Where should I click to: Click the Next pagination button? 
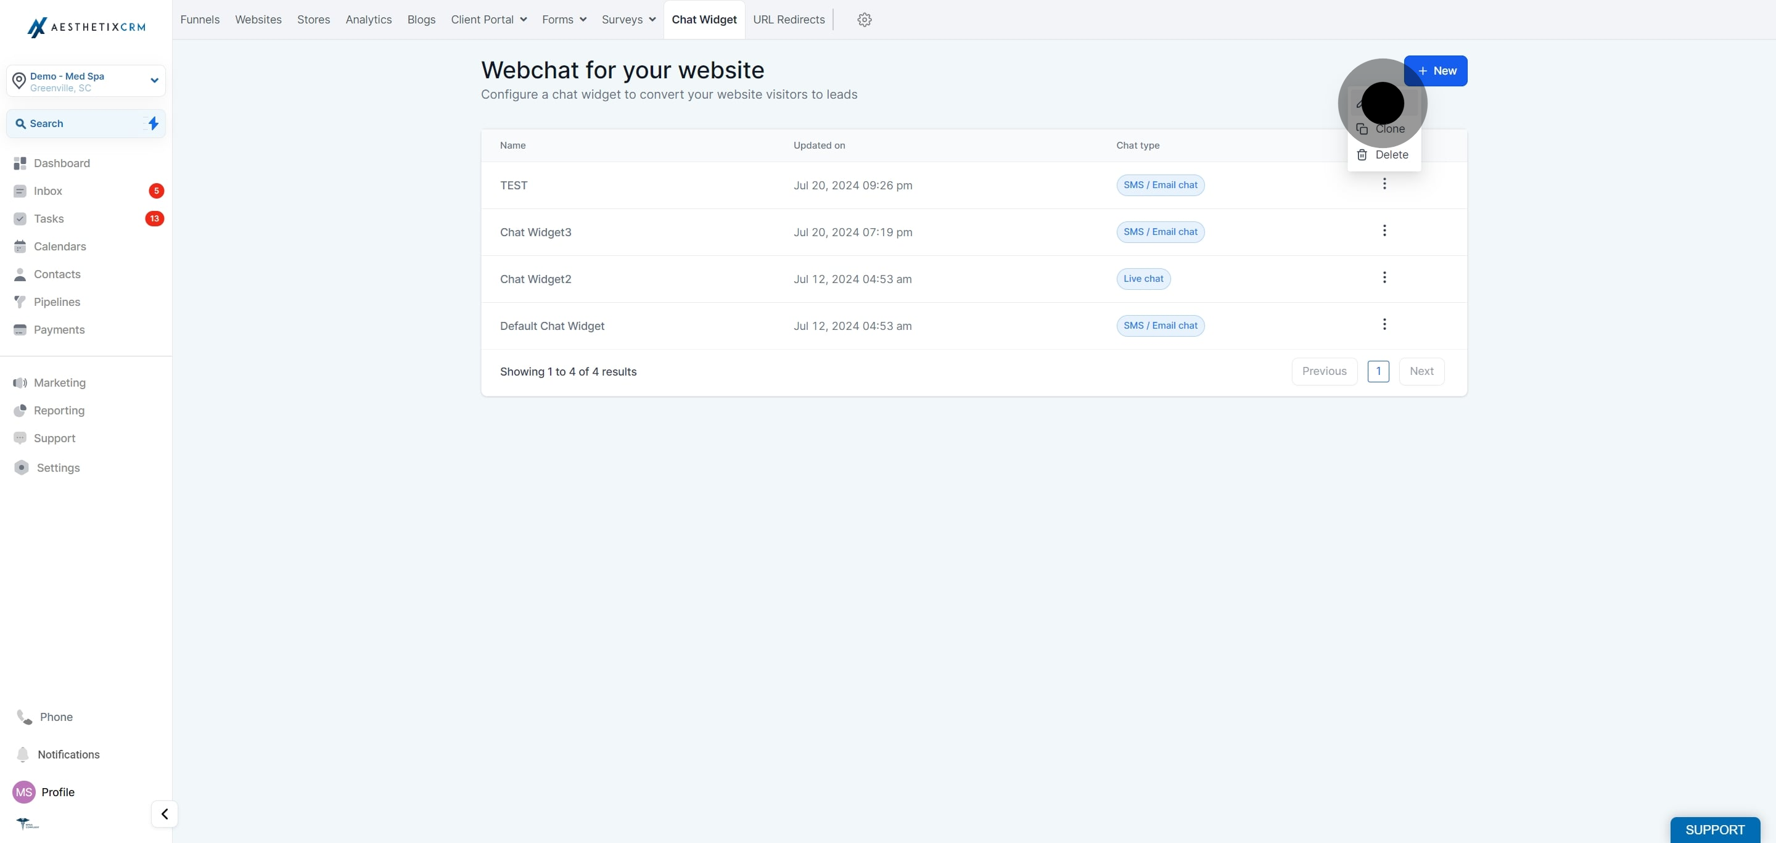(x=1421, y=371)
